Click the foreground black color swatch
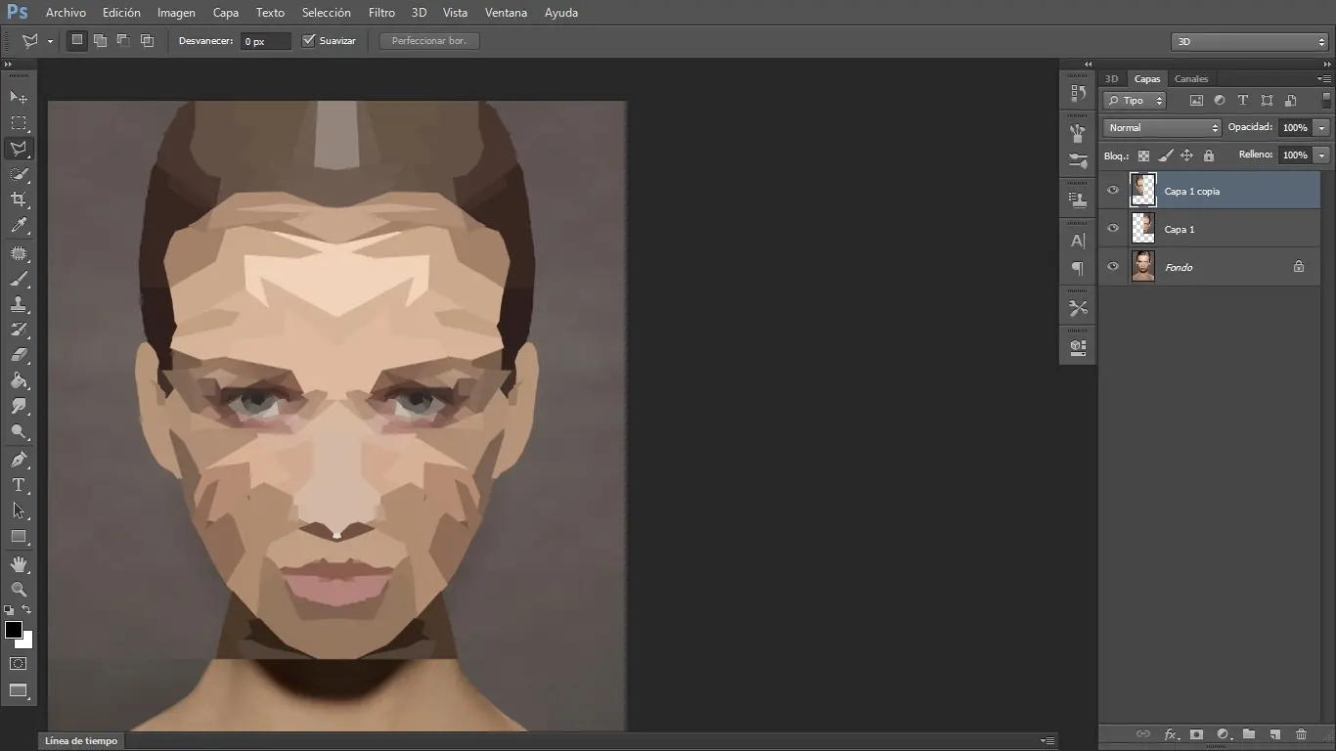Screen dimensions: 1336x751 pos(14,630)
